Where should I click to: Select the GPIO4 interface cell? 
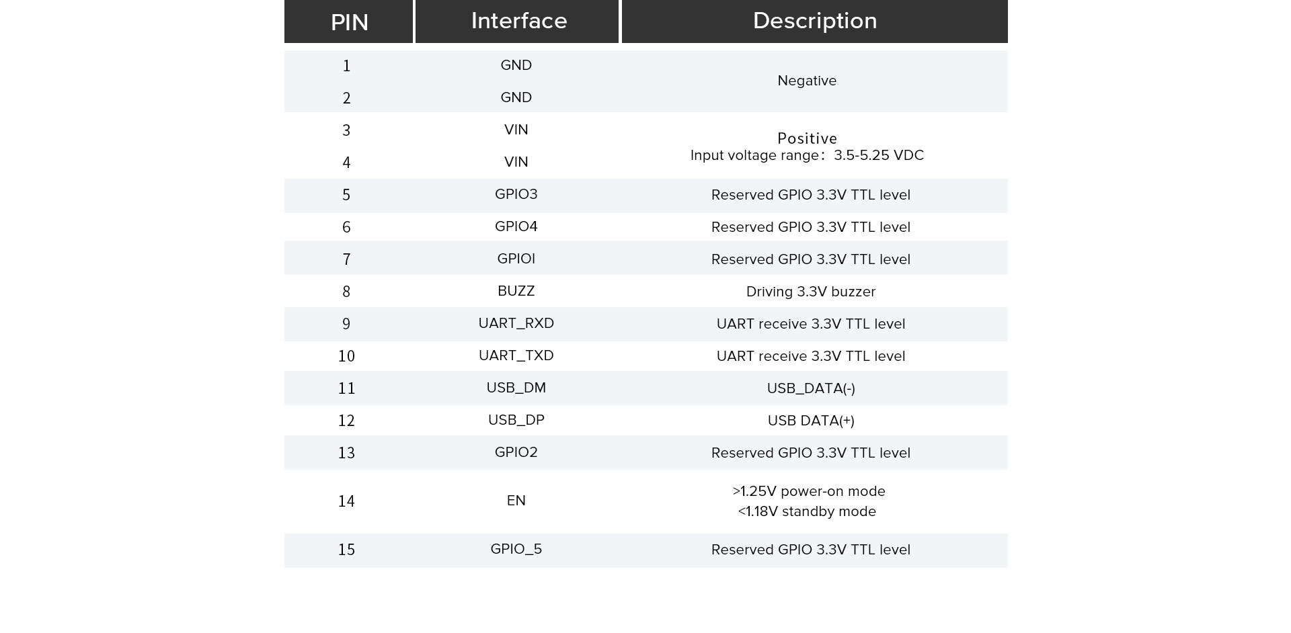(516, 226)
